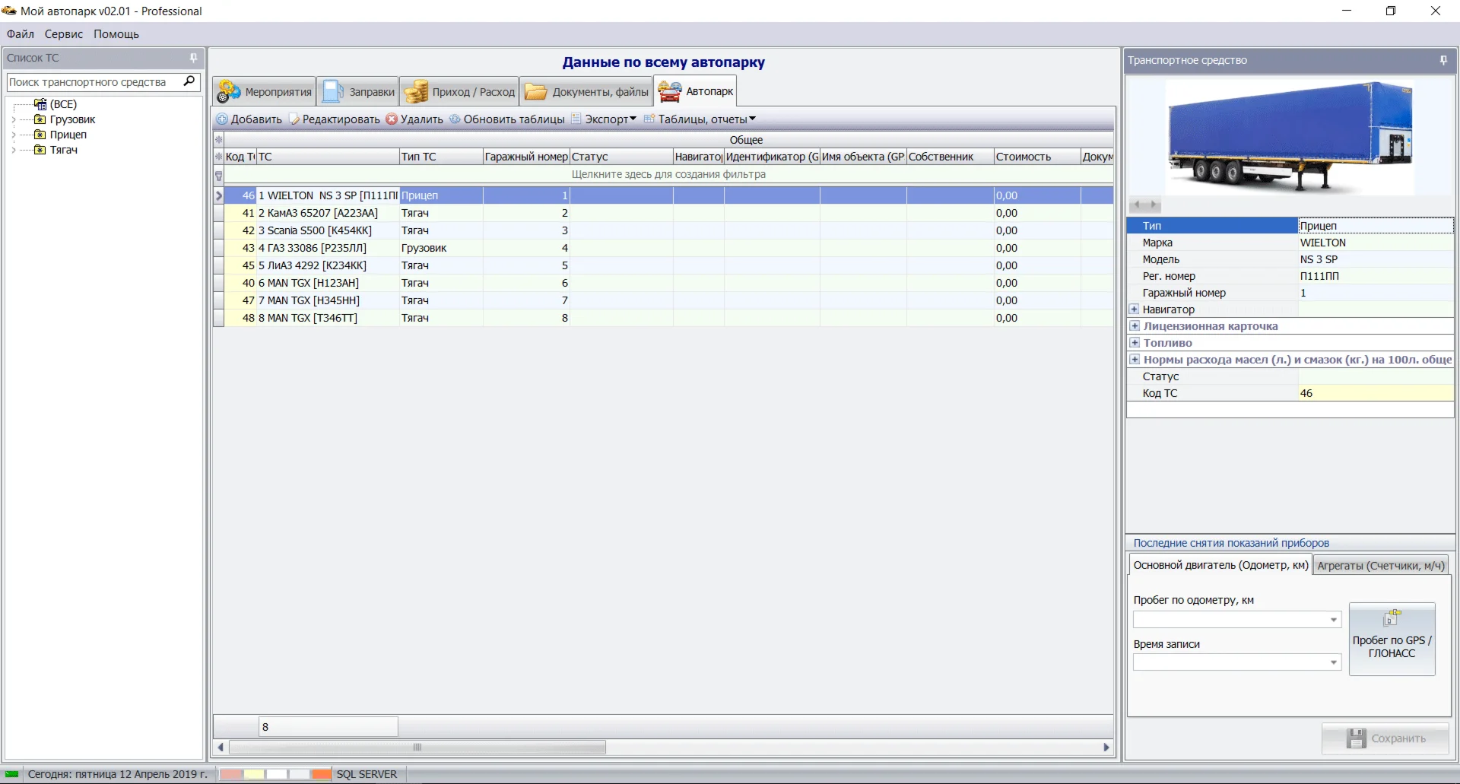Click the search magnifier icon in Список ТС

coord(189,81)
